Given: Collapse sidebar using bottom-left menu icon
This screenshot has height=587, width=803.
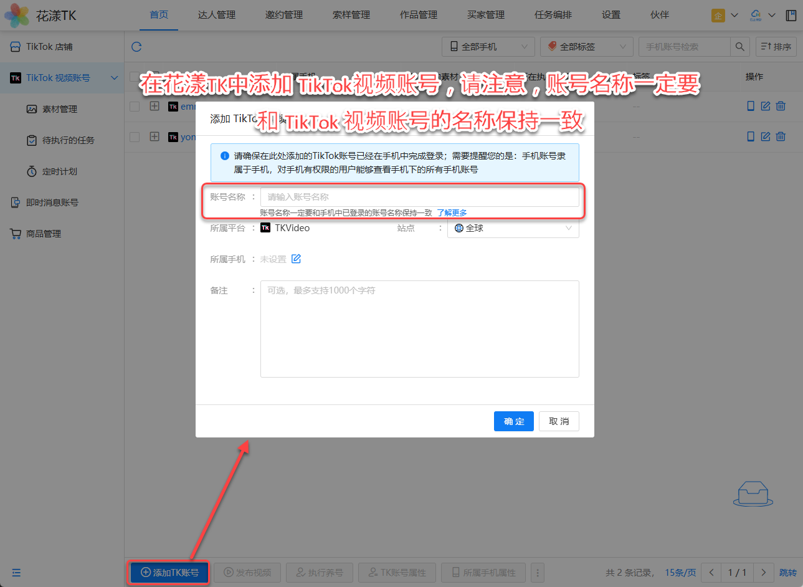Looking at the screenshot, I should pos(16,573).
